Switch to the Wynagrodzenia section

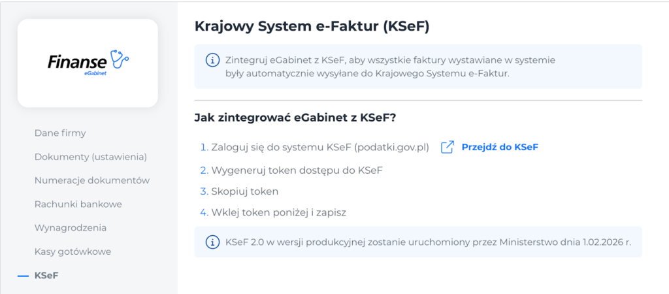coord(71,228)
